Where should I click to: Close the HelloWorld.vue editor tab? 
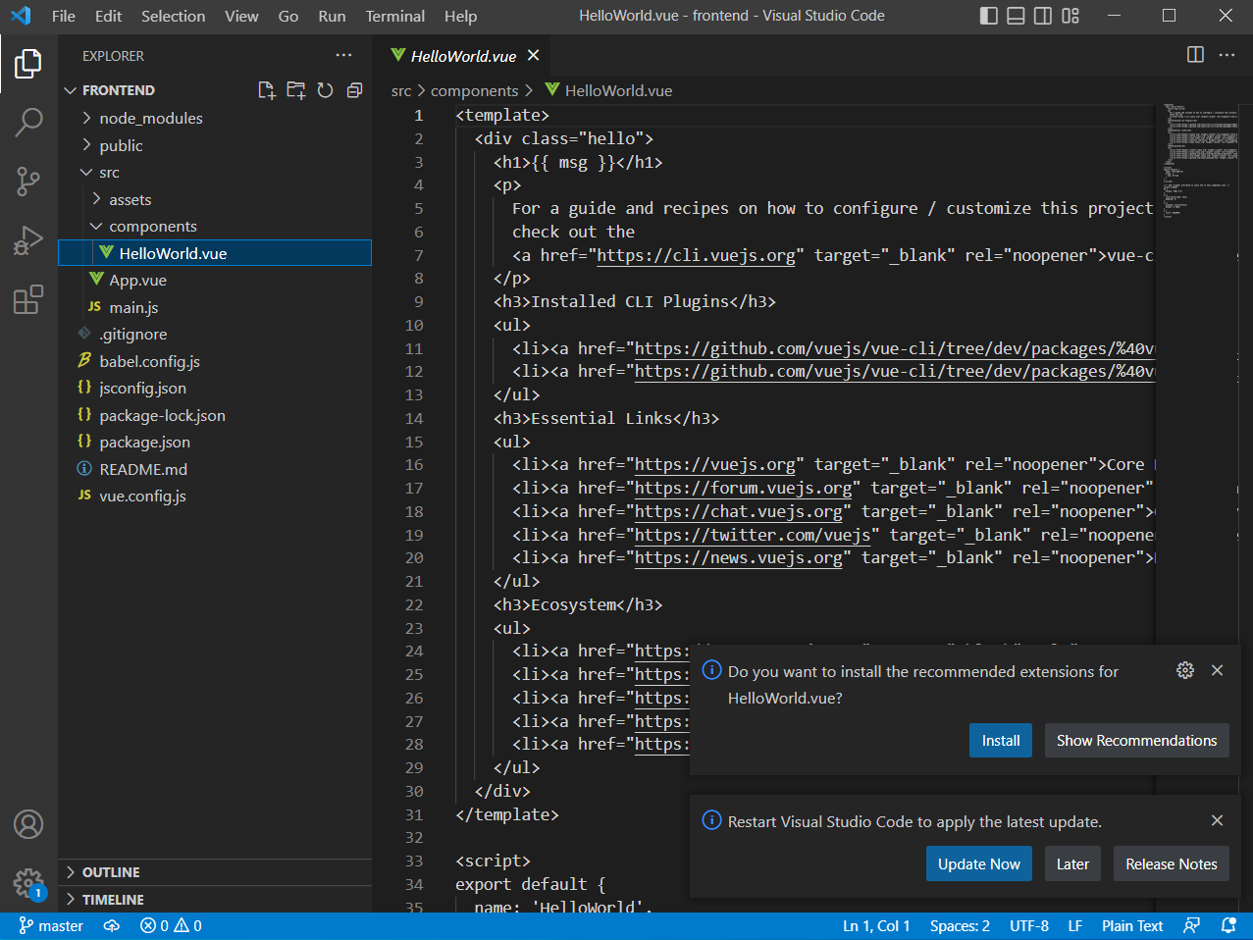533,56
